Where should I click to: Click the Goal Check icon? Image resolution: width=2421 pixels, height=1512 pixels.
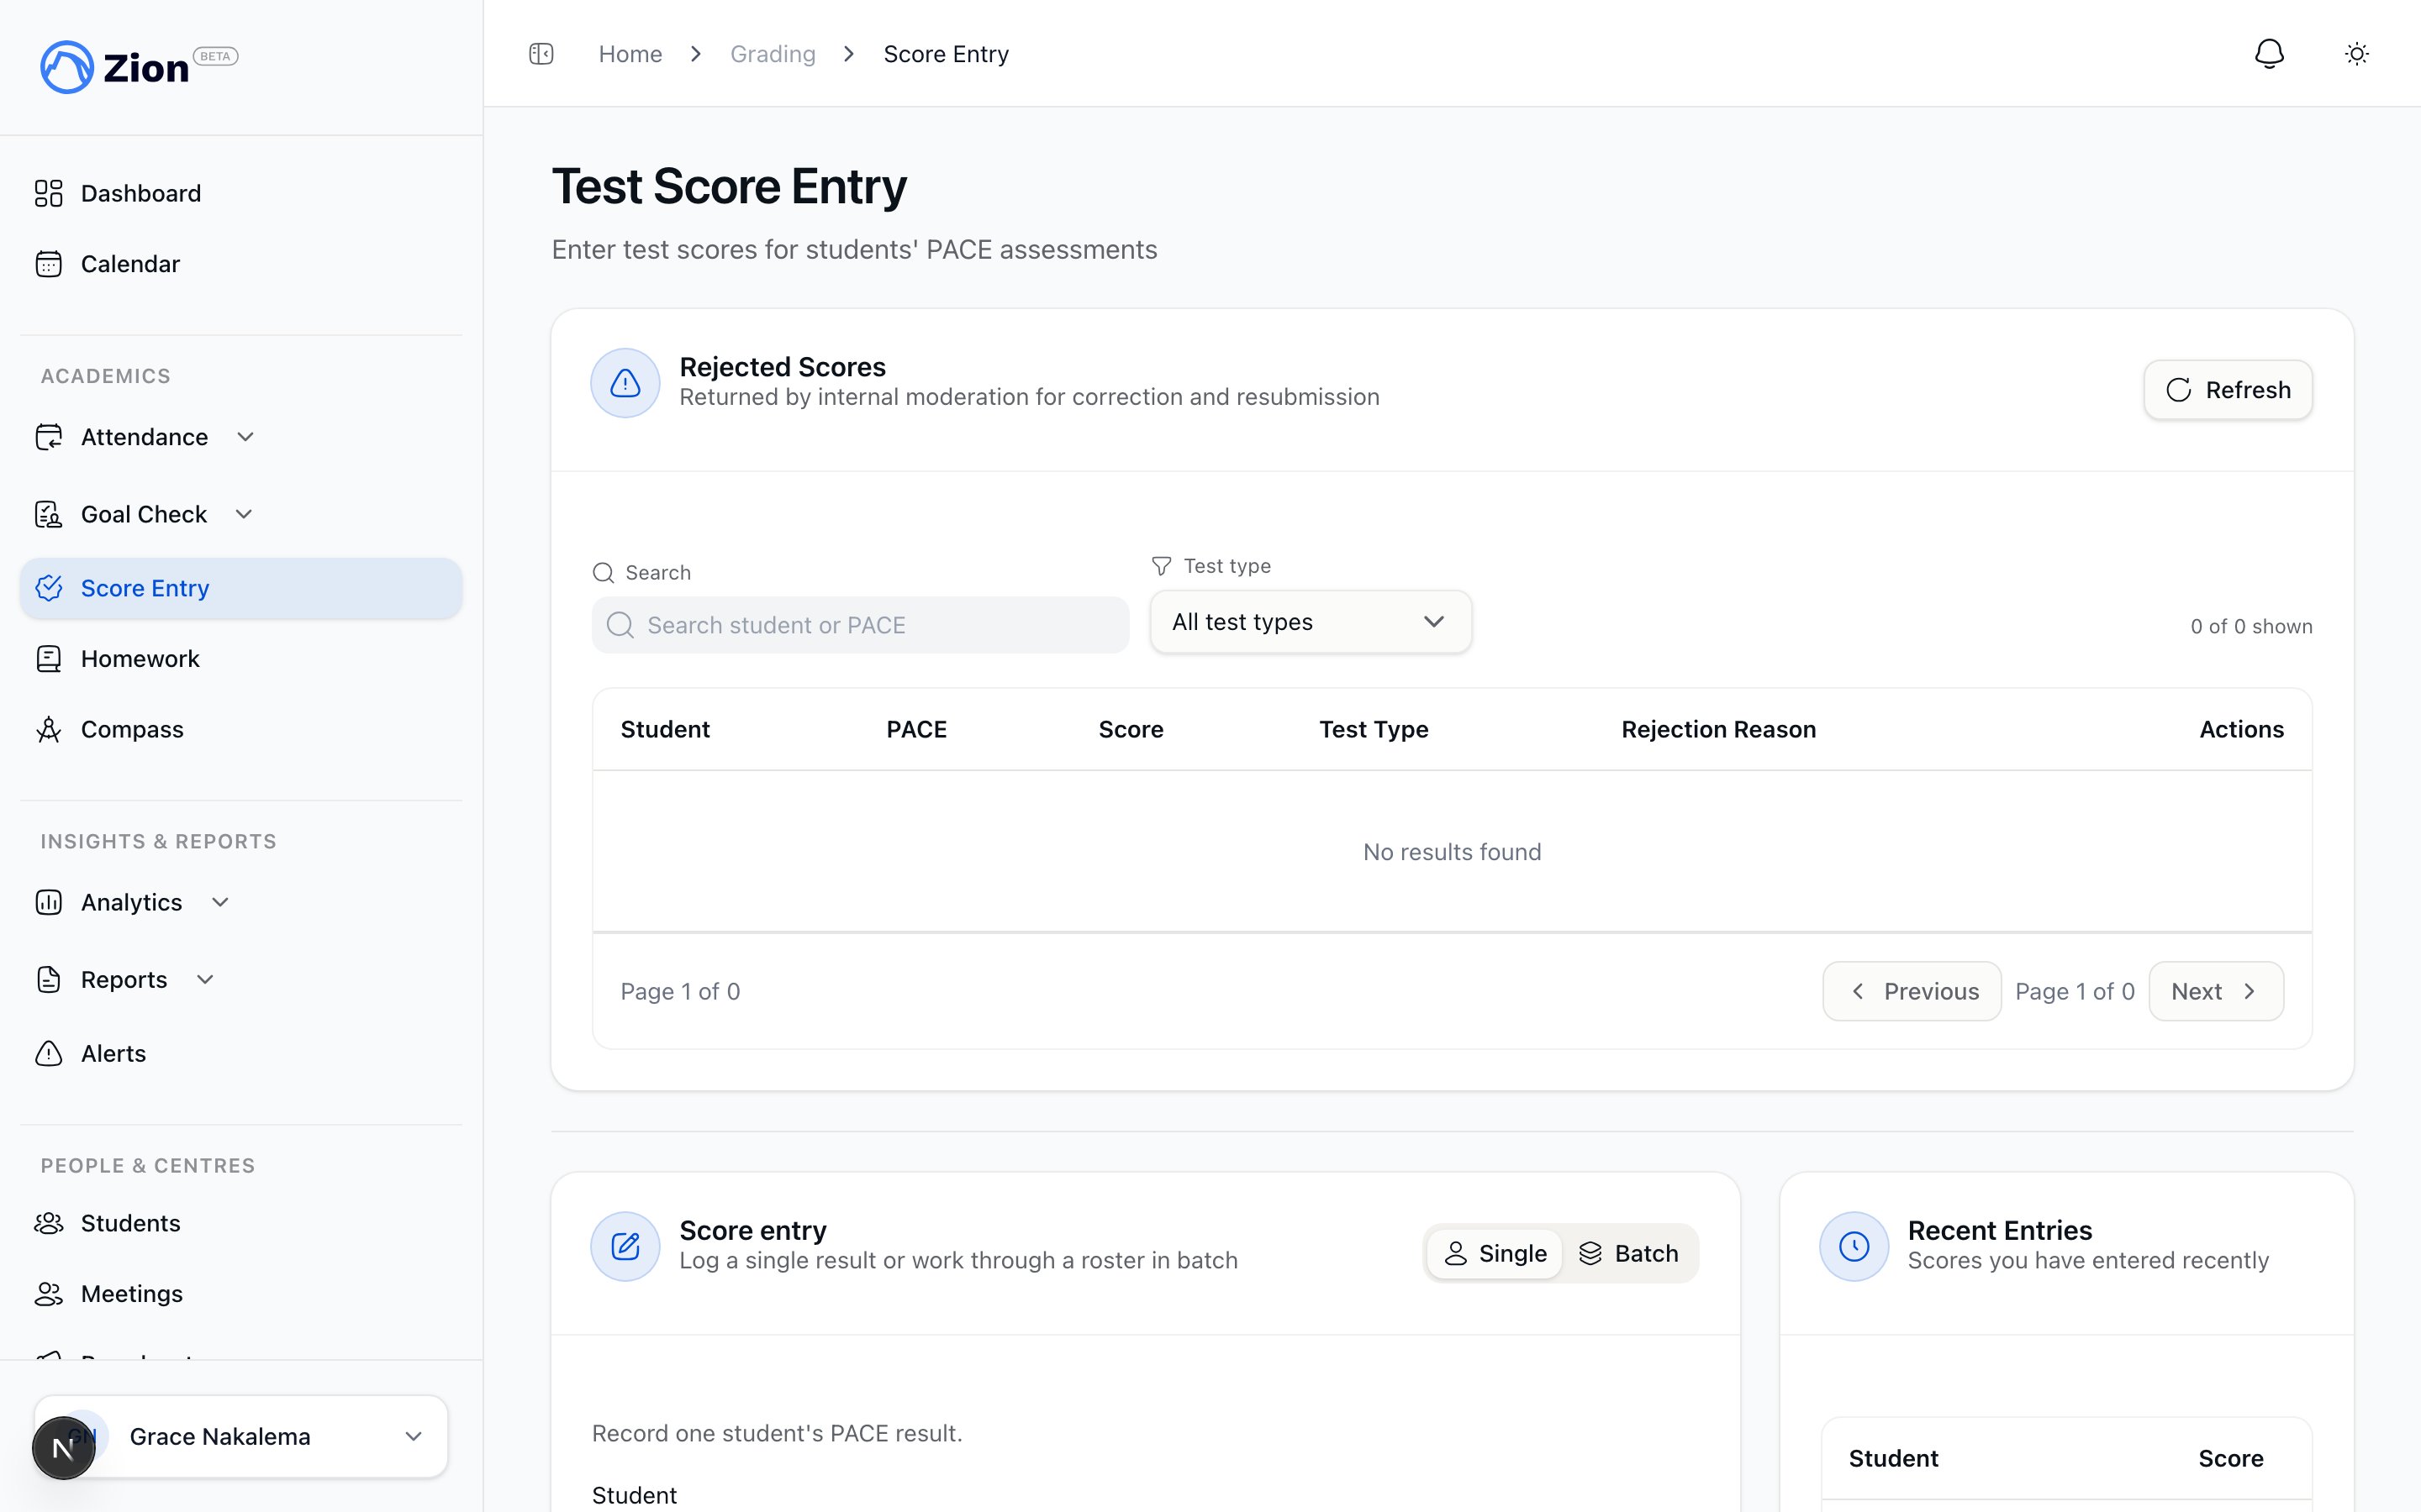pyautogui.click(x=49, y=514)
